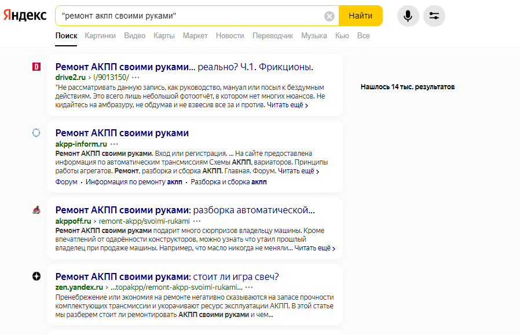This screenshot has width=520, height=335.
Task: Start voice search with the microphone icon
Action: 408,16
